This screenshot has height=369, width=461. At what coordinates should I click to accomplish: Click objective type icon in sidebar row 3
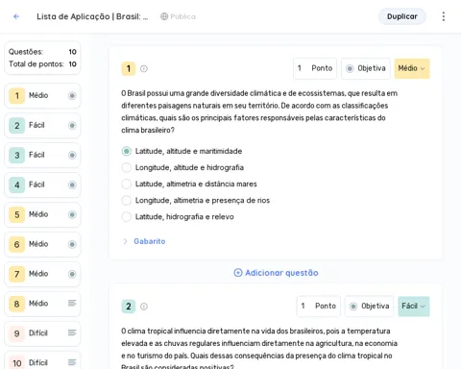coord(72,156)
